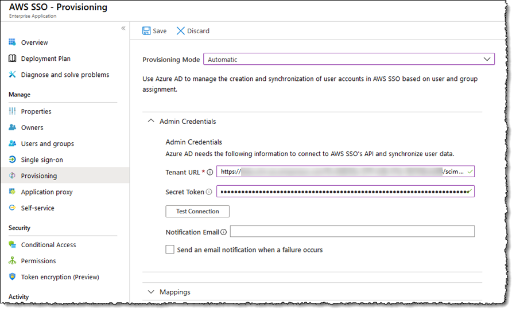Open Deployment Plan menu item
Screen dimensions: 516x312
click(46, 58)
